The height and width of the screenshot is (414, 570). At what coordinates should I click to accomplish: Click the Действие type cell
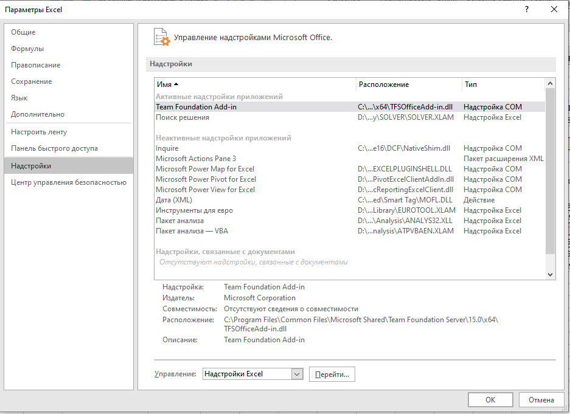coord(479,200)
